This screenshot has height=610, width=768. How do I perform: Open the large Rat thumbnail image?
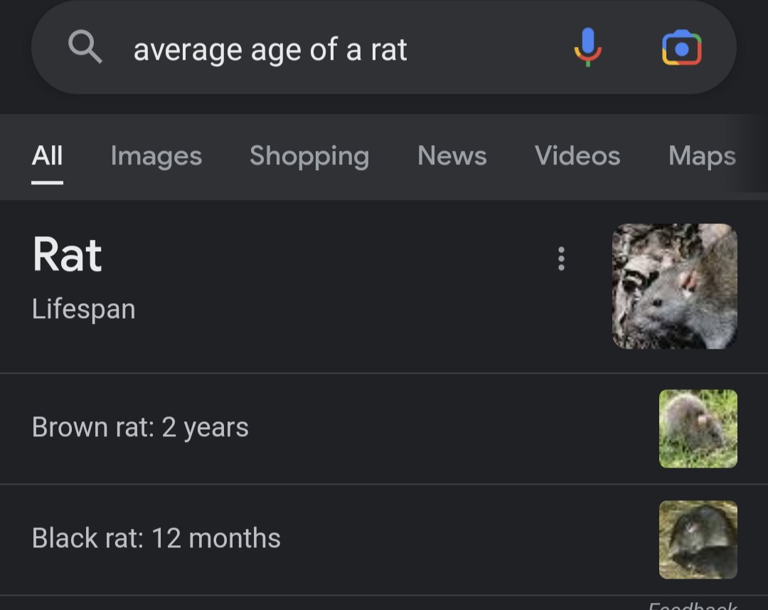click(674, 286)
